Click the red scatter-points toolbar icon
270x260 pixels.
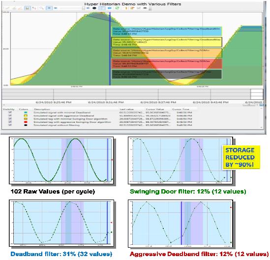coord(34,8)
